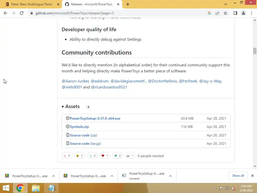Click package icon beside Symbols.zip
The image size is (257, 193).
point(68,127)
